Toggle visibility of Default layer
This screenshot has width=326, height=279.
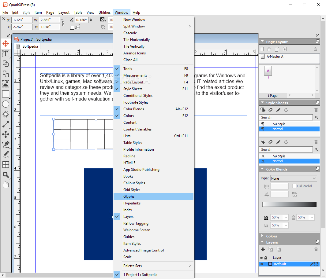[x=261, y=264]
